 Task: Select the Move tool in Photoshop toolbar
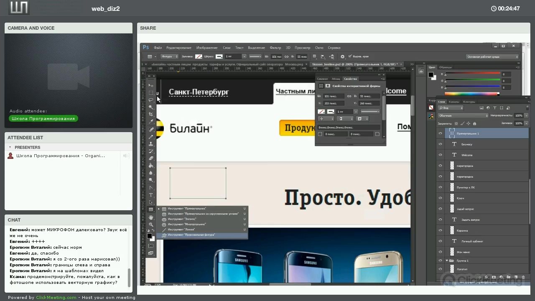coord(151,85)
